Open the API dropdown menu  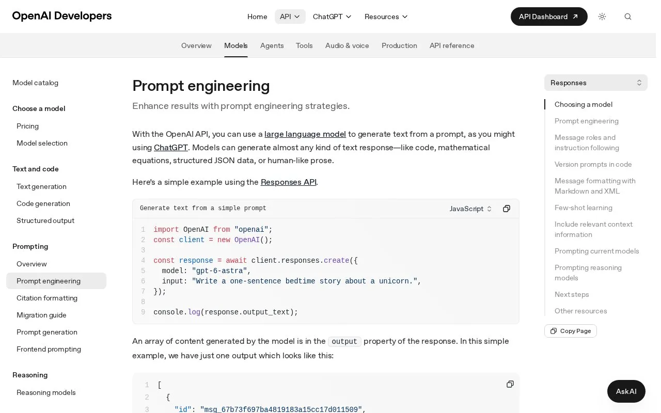[x=290, y=17]
